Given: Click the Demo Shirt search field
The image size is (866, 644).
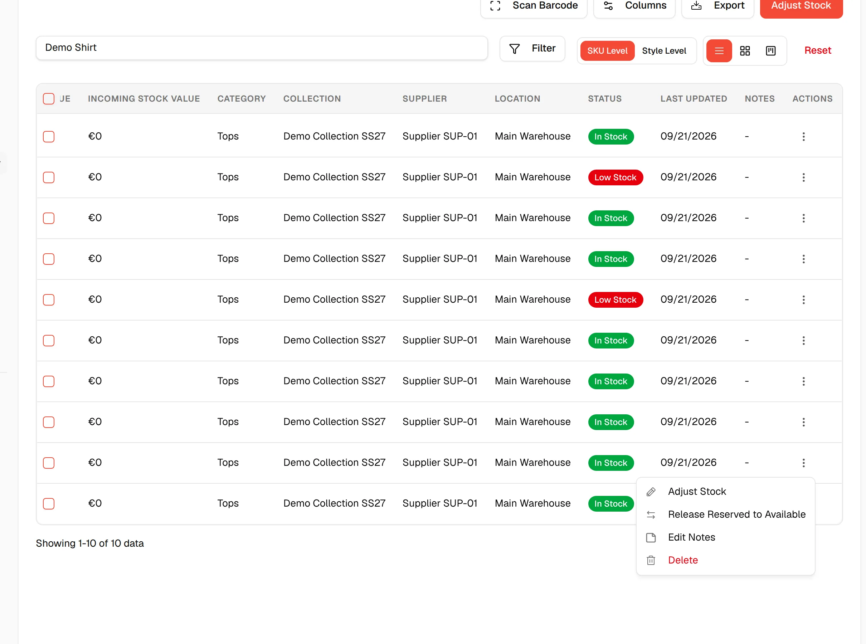Looking at the screenshot, I should click(x=262, y=48).
